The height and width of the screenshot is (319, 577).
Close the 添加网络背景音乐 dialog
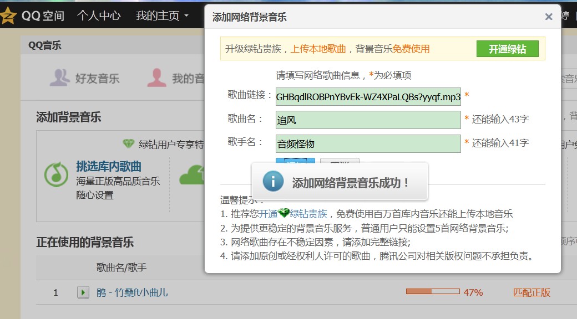click(549, 17)
